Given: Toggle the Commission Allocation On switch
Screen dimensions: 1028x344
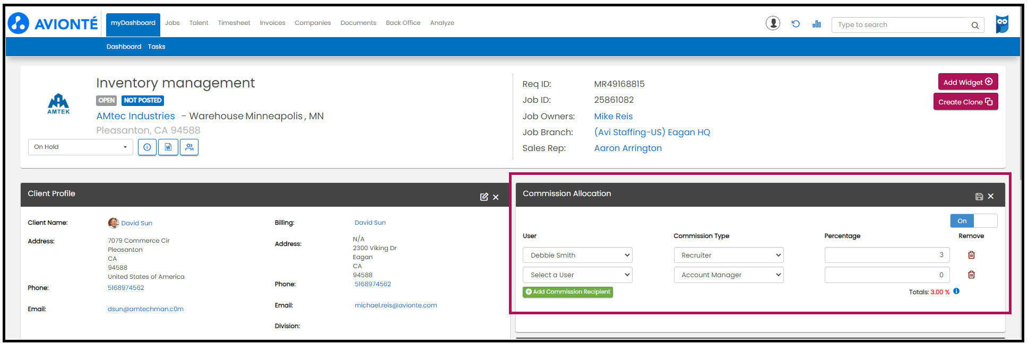Looking at the screenshot, I should click(973, 221).
